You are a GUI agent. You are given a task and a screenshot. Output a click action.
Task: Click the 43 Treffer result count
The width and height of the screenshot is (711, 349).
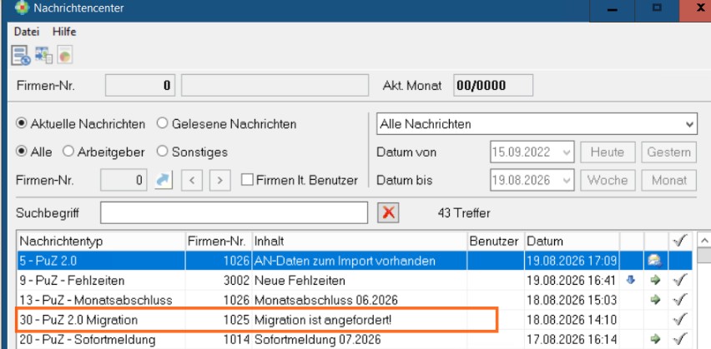pyautogui.click(x=464, y=212)
